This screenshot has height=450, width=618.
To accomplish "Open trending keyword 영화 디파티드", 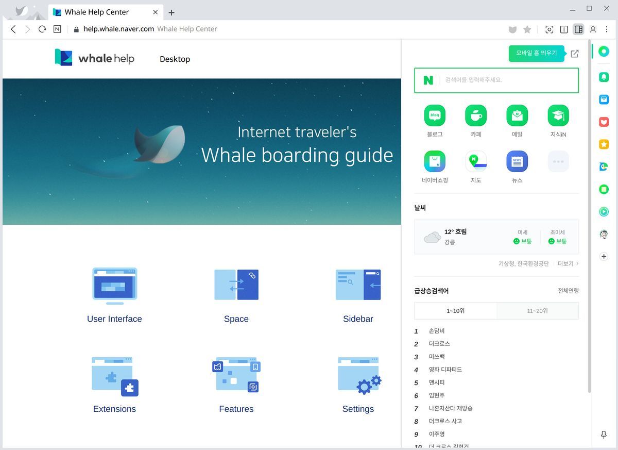I will [x=445, y=370].
